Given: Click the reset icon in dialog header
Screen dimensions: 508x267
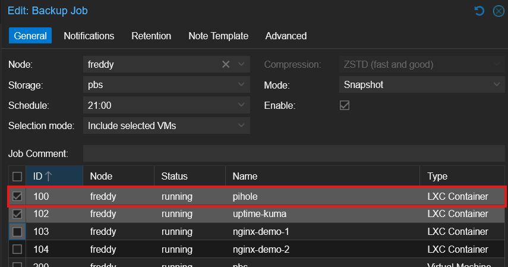Looking at the screenshot, I should 479,11.
